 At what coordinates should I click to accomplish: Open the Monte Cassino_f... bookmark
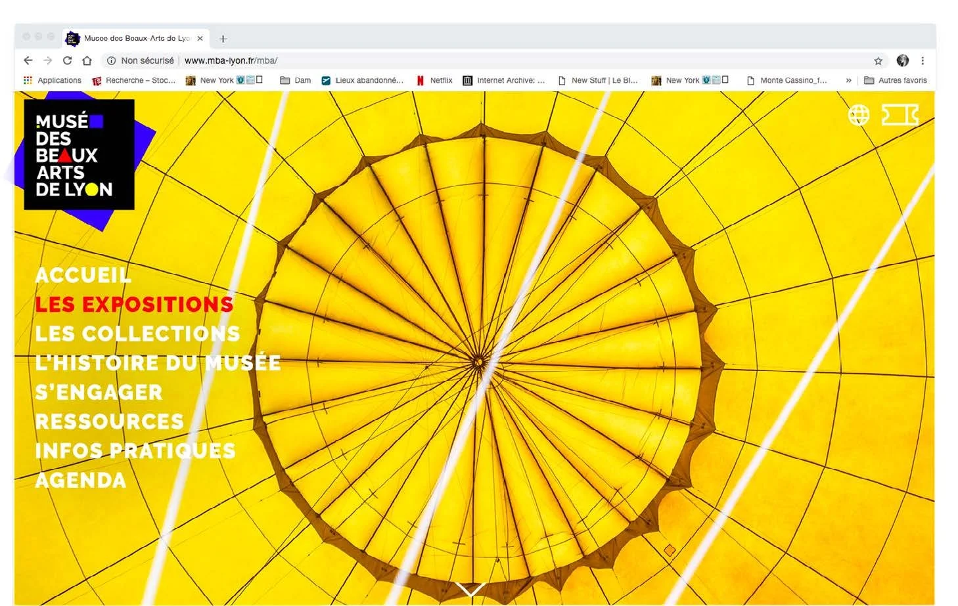point(787,80)
